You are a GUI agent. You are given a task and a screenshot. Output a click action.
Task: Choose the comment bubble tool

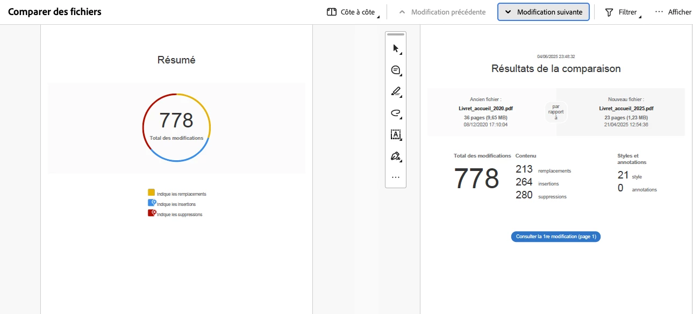[x=396, y=70]
